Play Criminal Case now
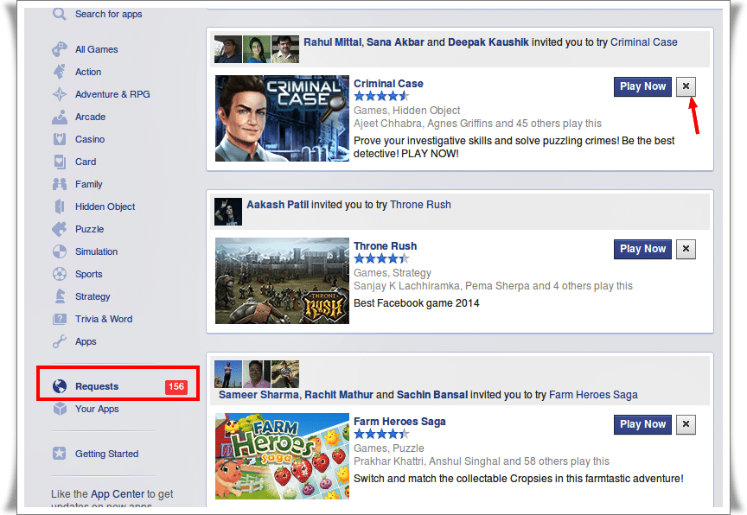 [642, 86]
